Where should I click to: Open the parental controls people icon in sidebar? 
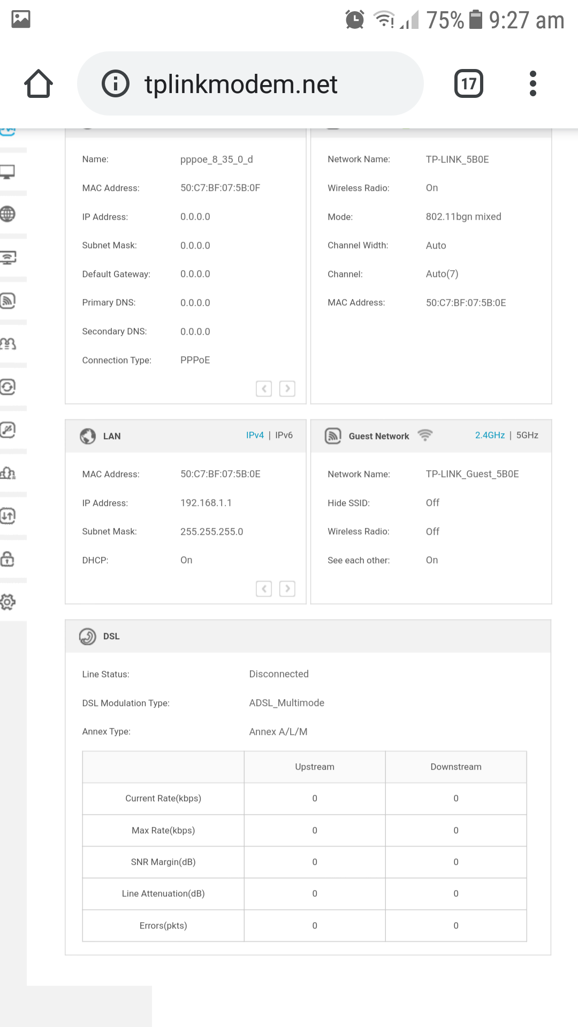[x=7, y=473]
